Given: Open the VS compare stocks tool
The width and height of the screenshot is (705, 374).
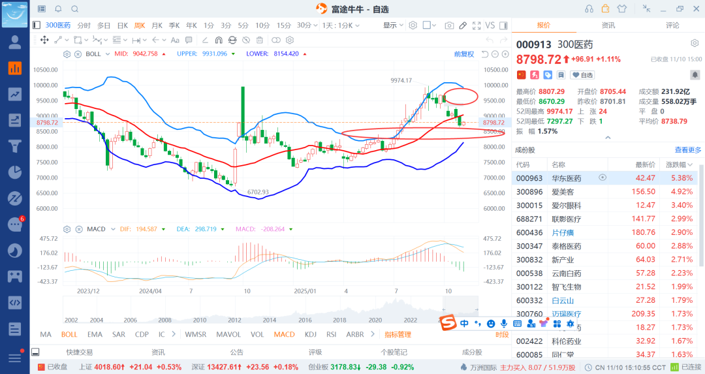Looking at the screenshot, I should (490, 25).
